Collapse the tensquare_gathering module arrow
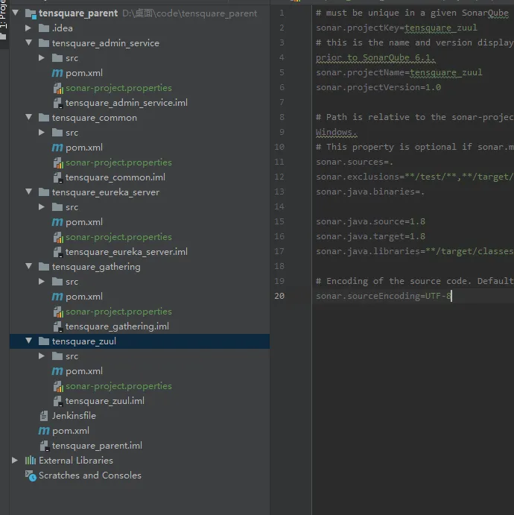The height and width of the screenshot is (515, 514). [28, 266]
